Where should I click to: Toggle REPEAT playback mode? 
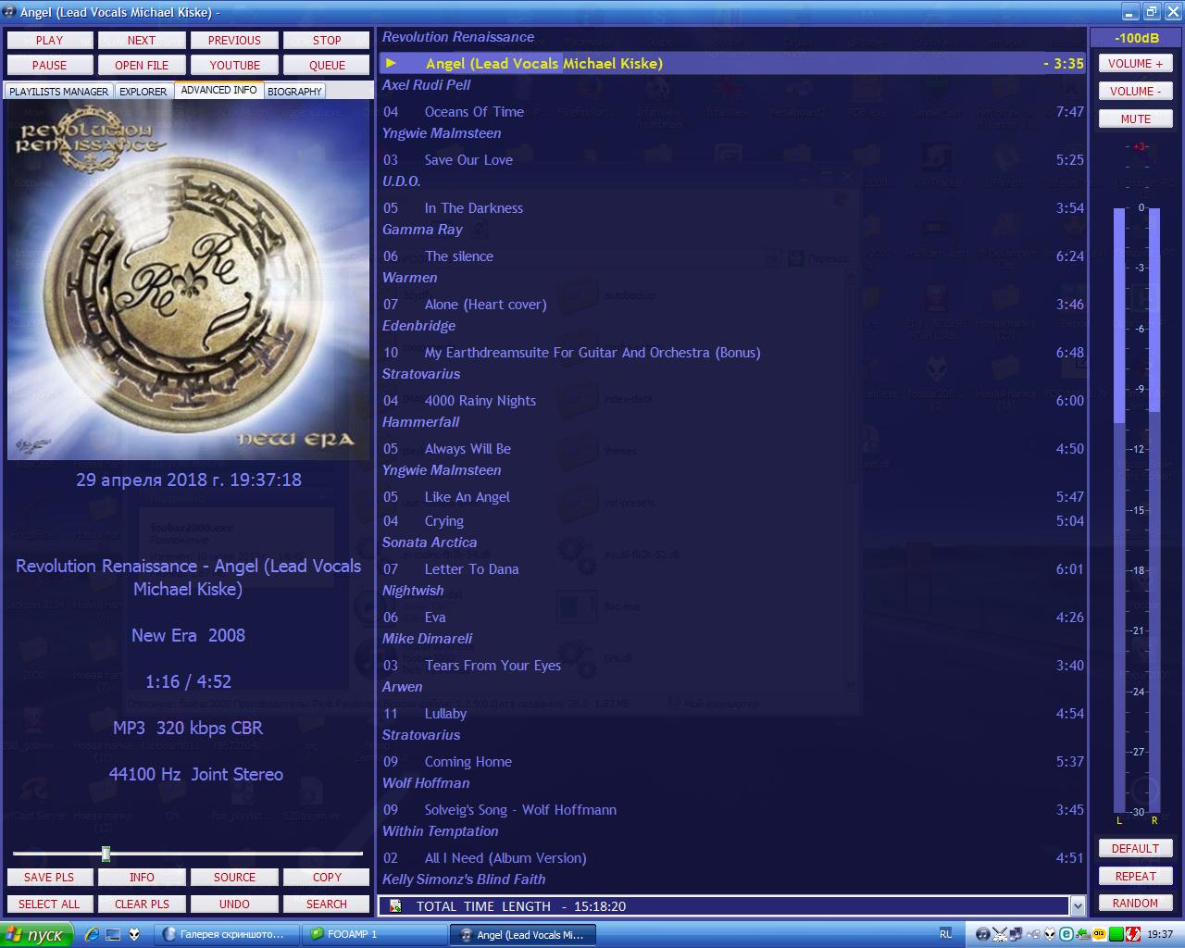(1136, 876)
